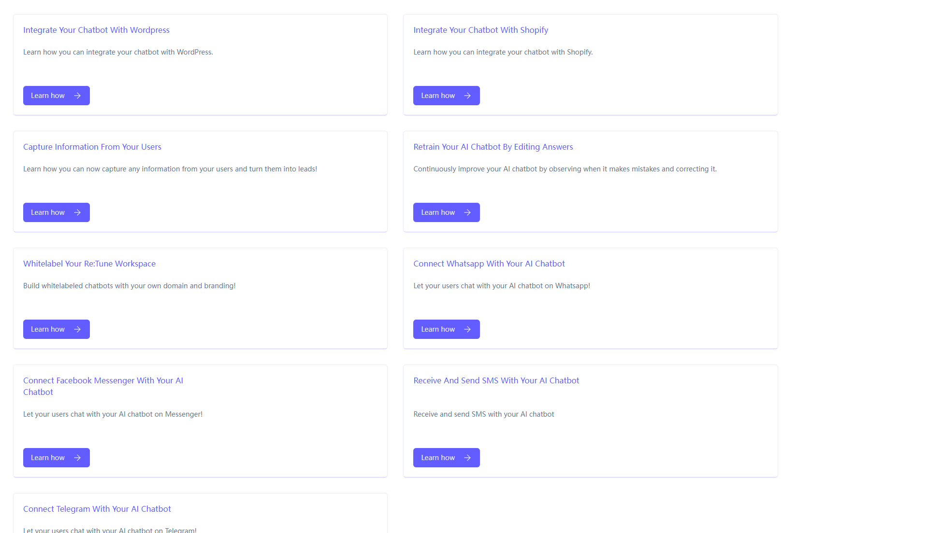
Task: Click arrow icon in Whatsapp card button
Action: pos(467,329)
